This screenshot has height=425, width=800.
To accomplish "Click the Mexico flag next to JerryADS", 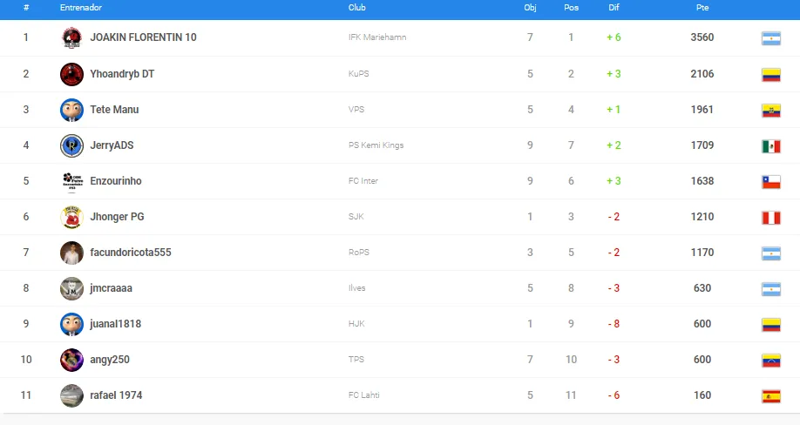I will tap(771, 146).
